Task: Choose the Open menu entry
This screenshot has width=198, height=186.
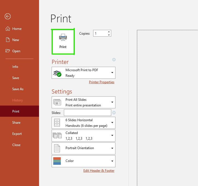Action: pos(20,51)
